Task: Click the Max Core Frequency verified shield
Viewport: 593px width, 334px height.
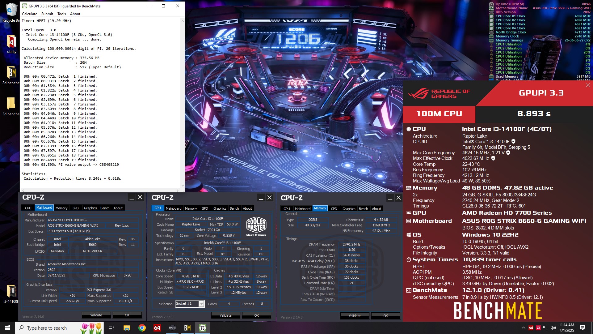Action: 508,152
